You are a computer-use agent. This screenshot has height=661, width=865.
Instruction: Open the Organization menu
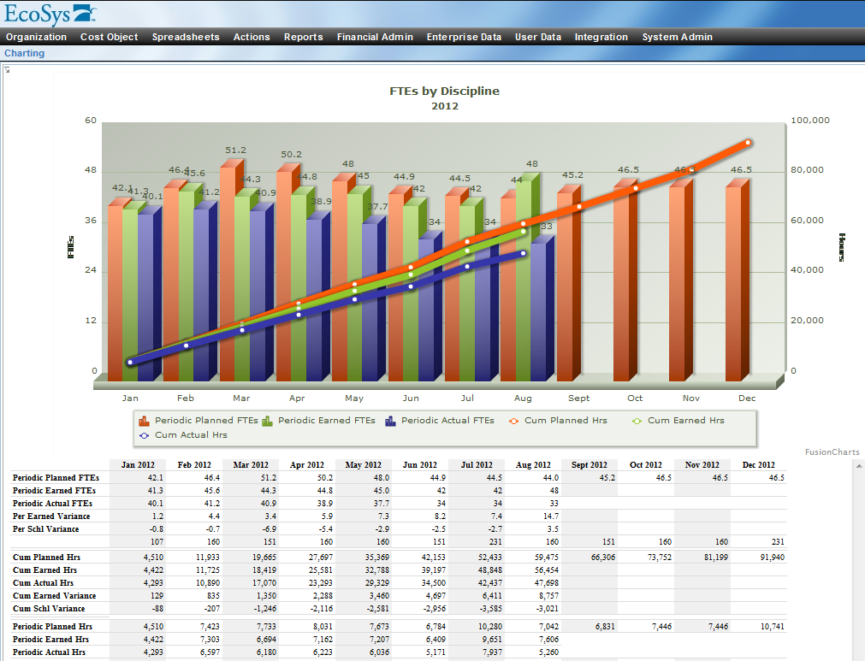click(x=36, y=37)
